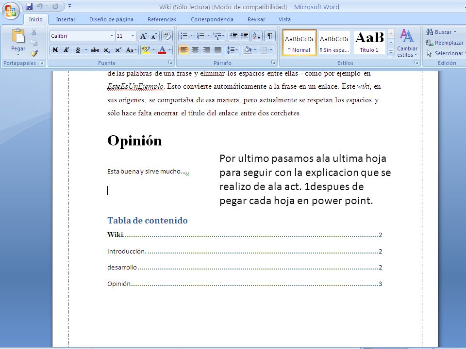Justify the paragraph text
The height and width of the screenshot is (349, 466).
point(218,50)
